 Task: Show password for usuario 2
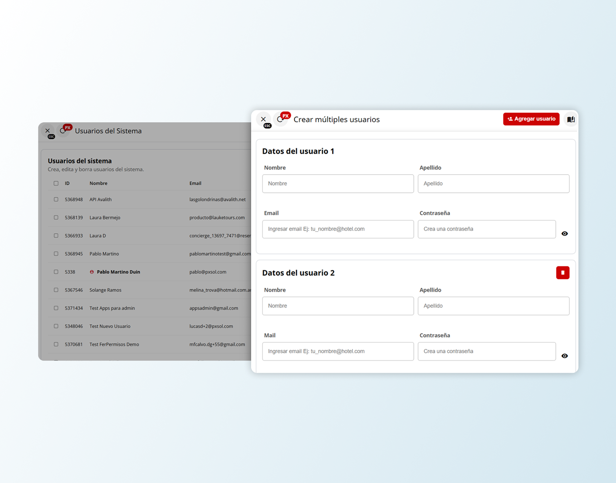(564, 356)
